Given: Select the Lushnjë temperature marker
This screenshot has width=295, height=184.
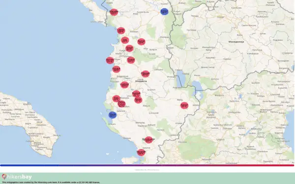Looking at the screenshot, I should [124, 85].
